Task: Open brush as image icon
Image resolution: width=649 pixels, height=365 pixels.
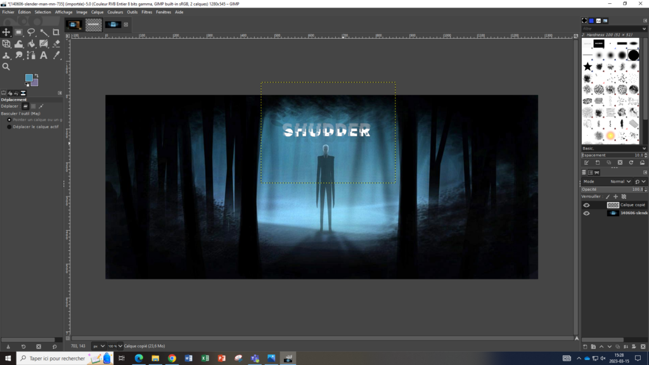Action: coord(642,163)
